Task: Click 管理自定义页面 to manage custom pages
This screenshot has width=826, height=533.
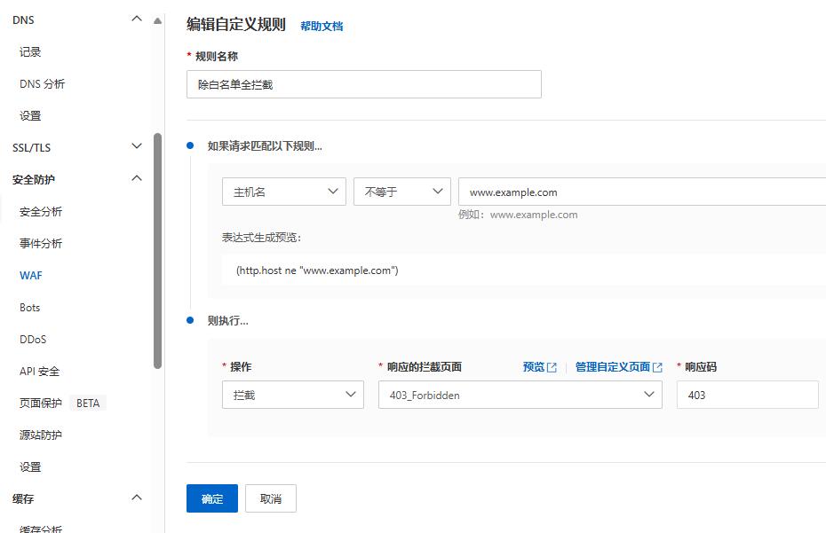Action: click(615, 366)
